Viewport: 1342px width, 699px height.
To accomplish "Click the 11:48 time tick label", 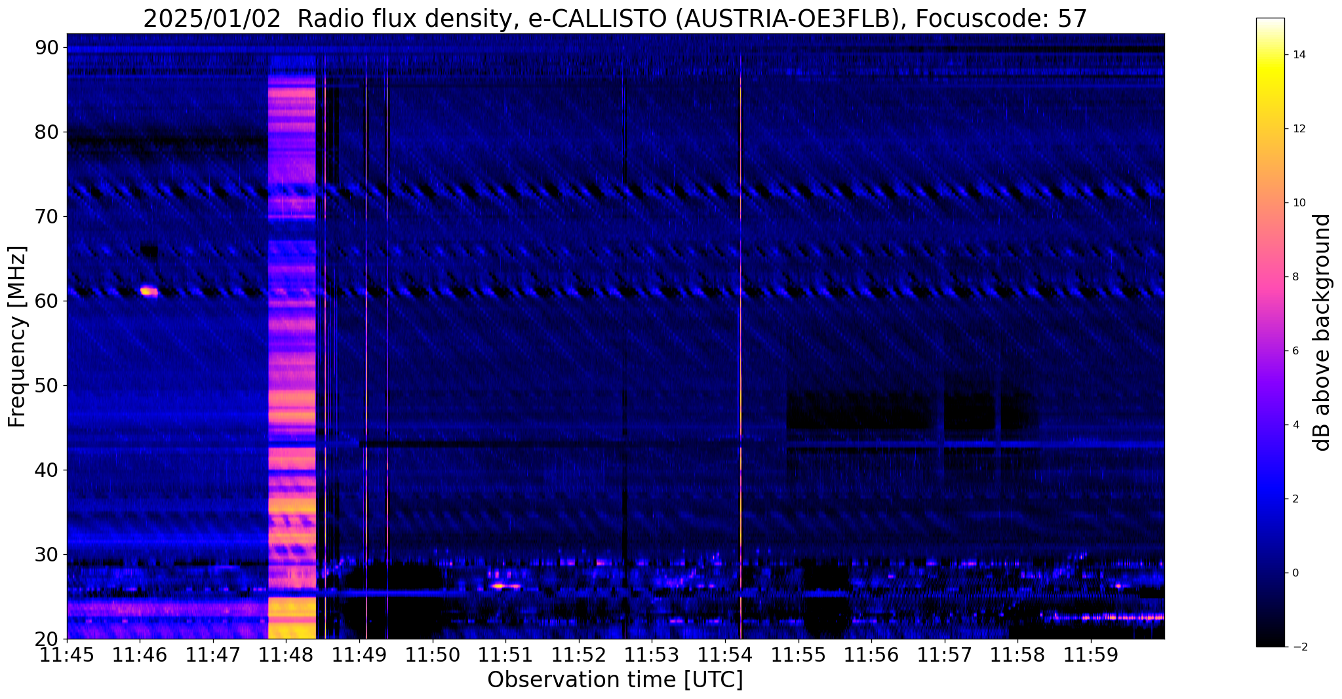I will (x=286, y=654).
